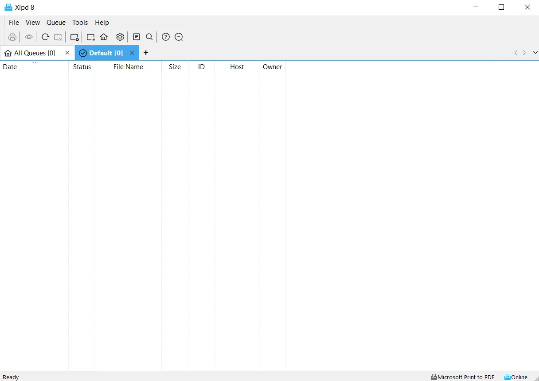Open the File menu
Screen dimensions: 539x381
(x=14, y=22)
